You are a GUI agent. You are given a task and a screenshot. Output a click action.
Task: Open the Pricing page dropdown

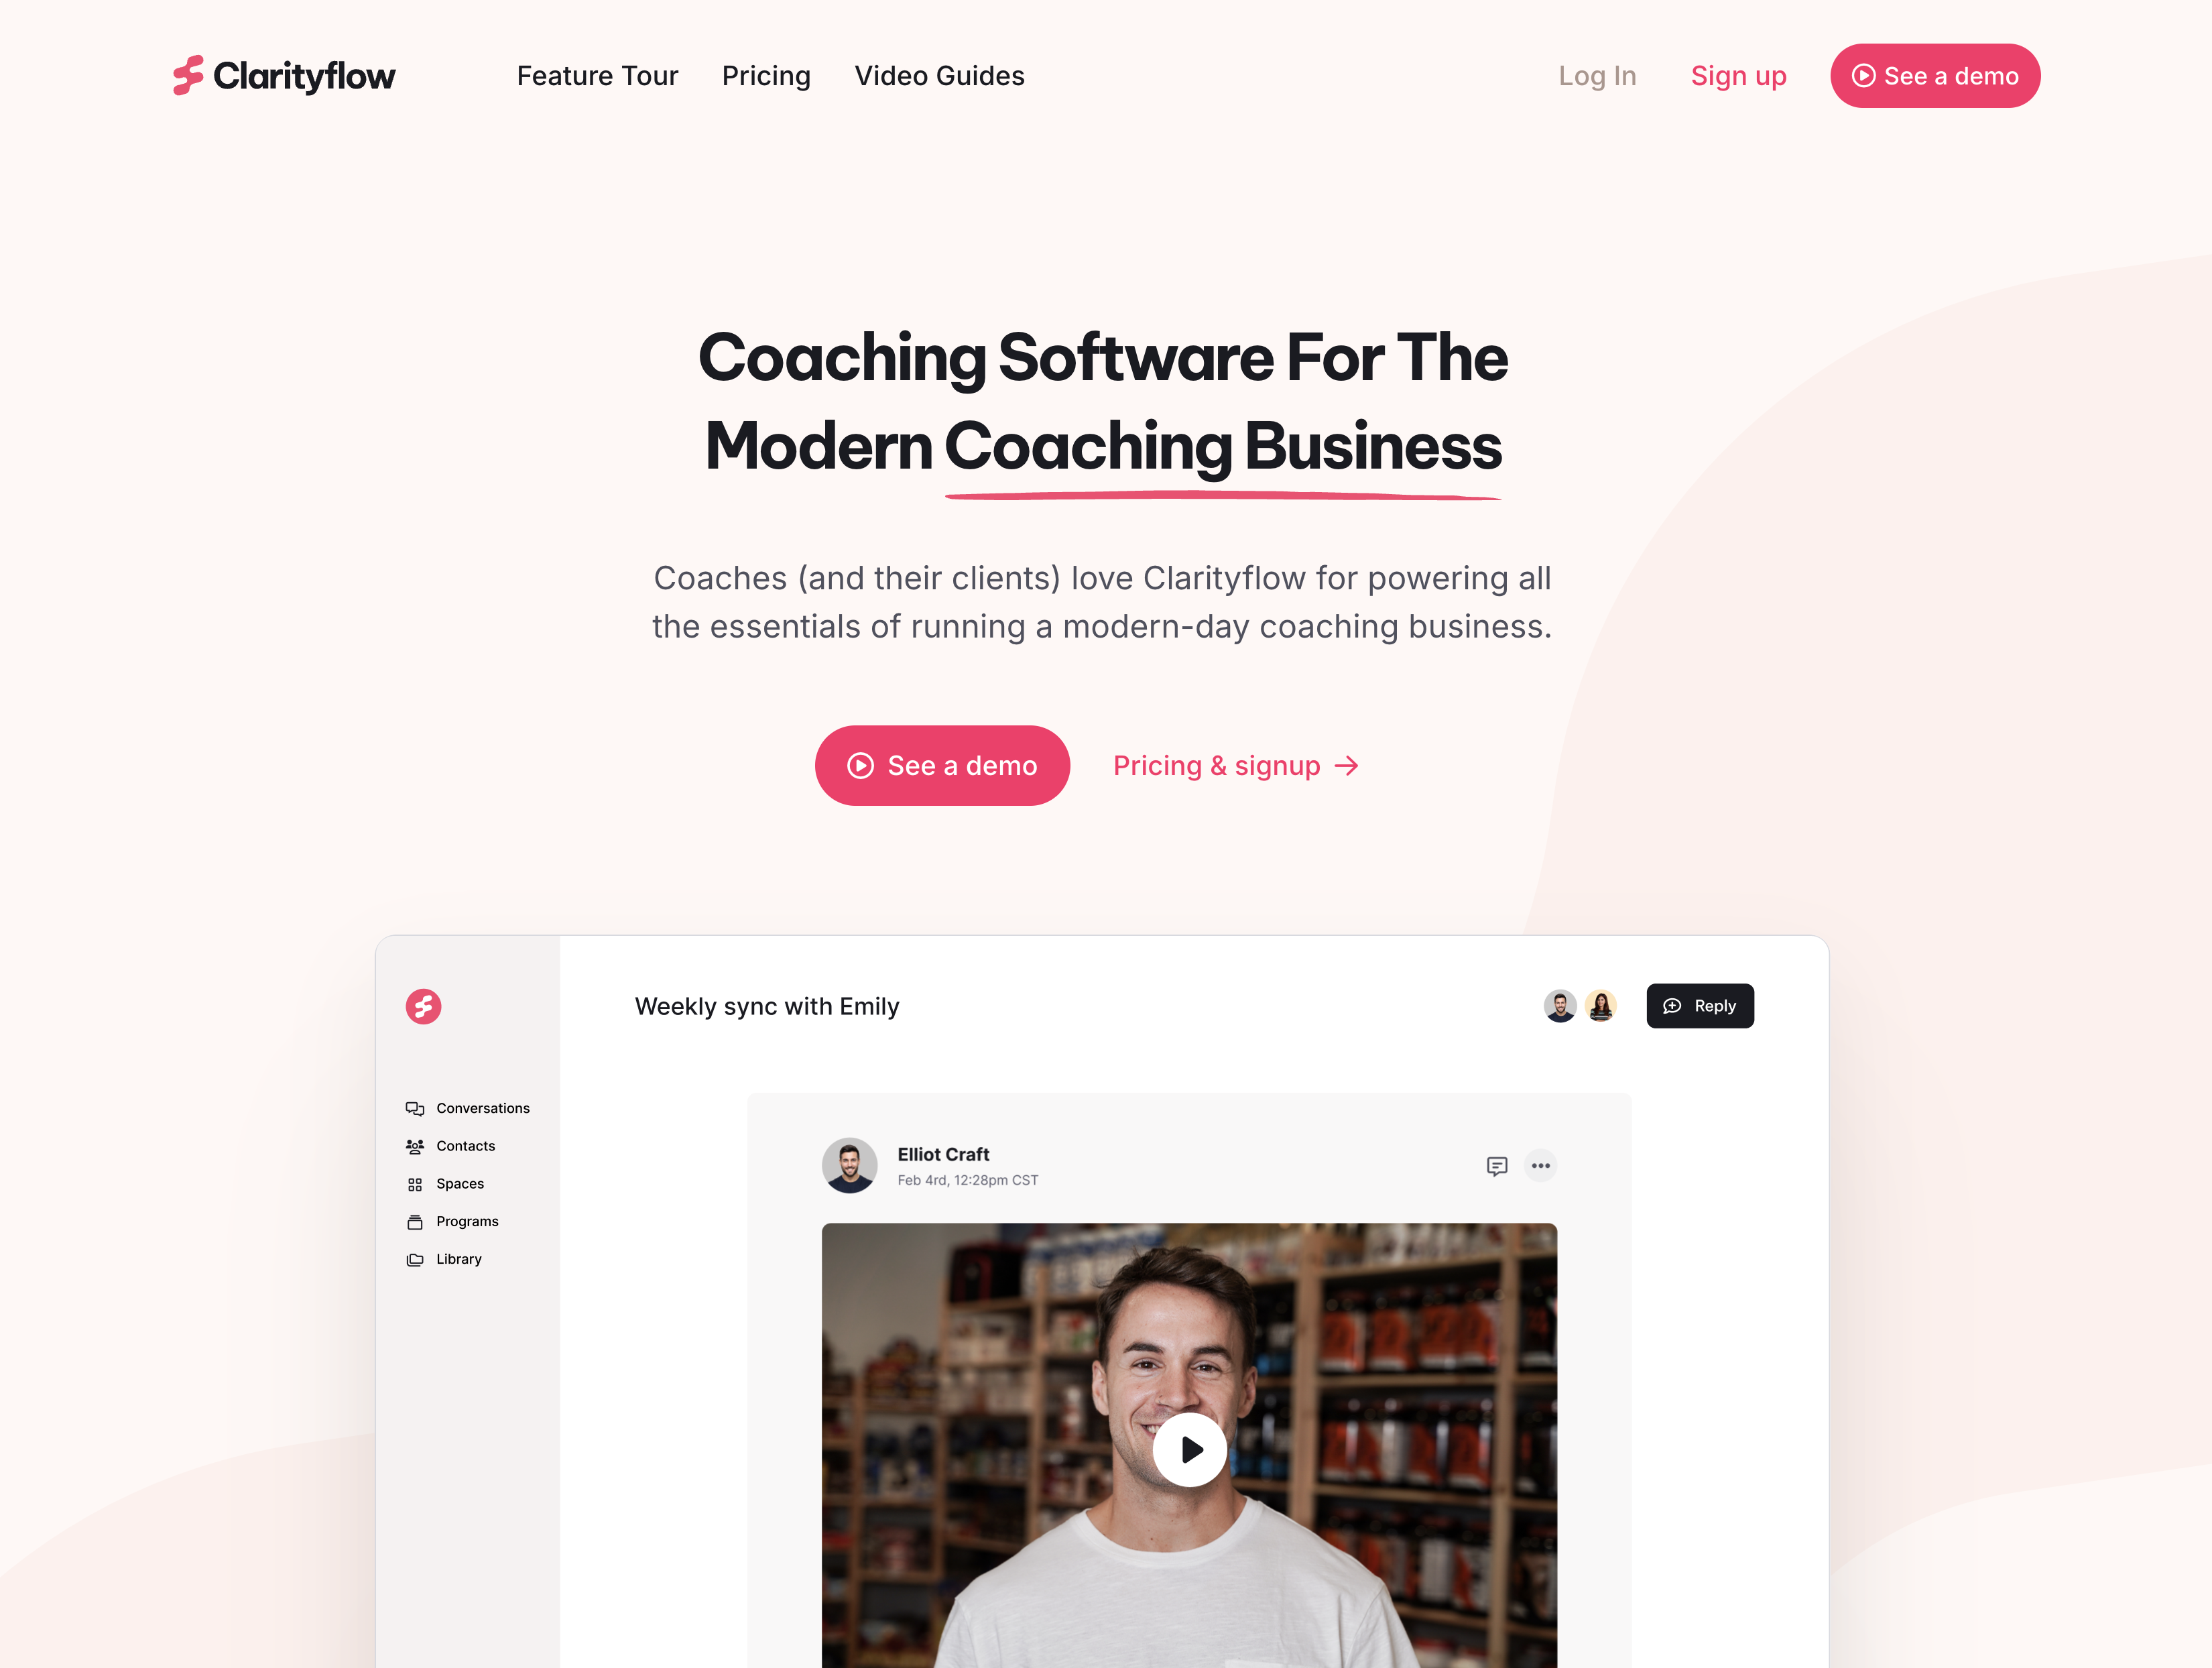coord(763,75)
